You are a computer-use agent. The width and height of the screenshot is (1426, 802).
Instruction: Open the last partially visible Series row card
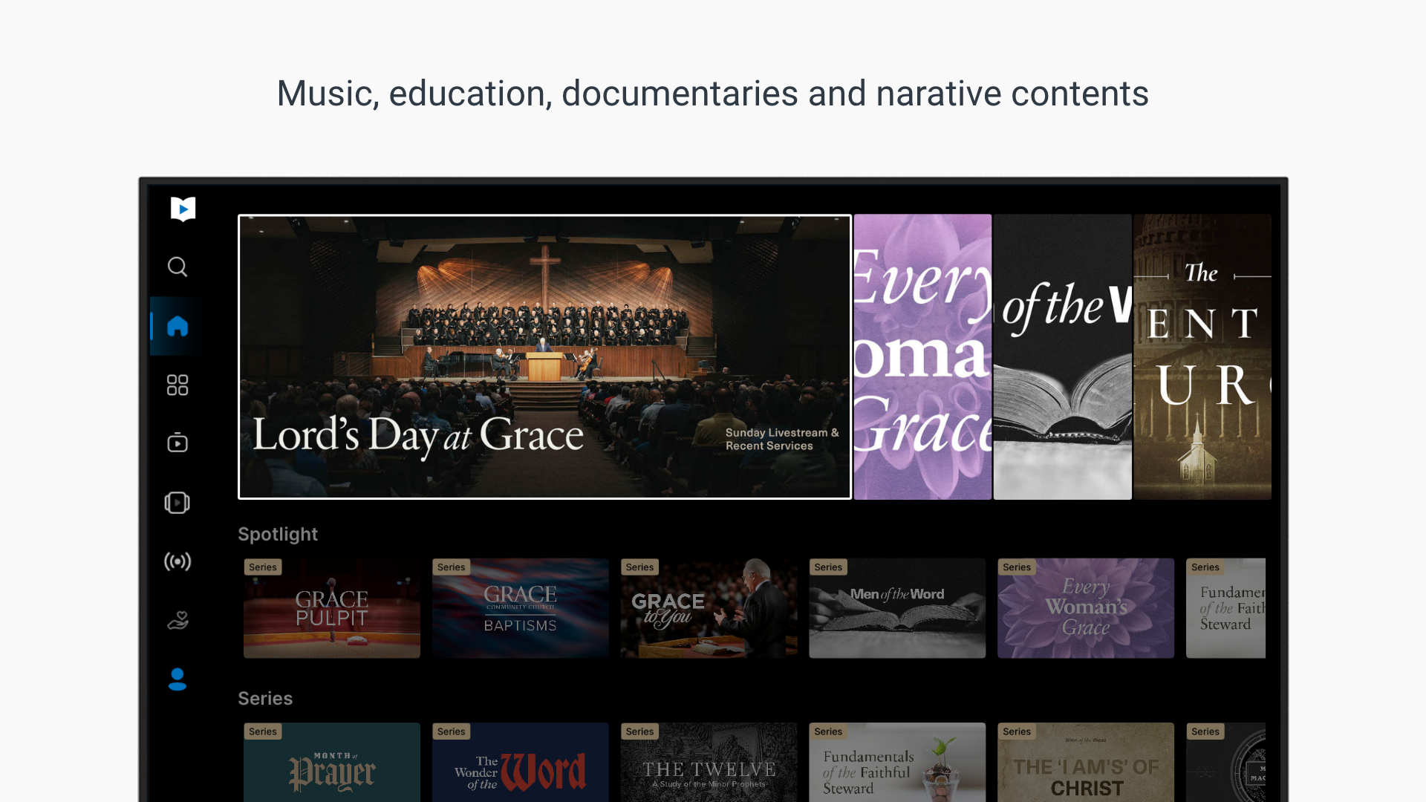pos(1226,763)
